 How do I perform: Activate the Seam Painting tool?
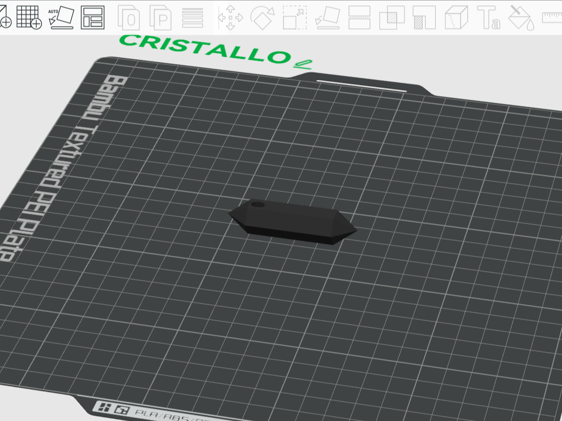pyautogui.click(x=456, y=17)
